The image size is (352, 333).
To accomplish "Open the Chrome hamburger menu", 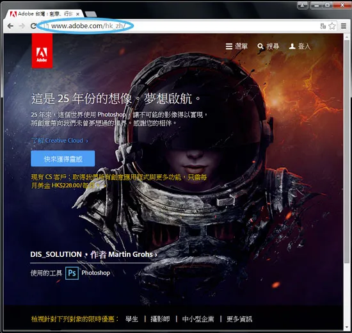I will coord(344,26).
